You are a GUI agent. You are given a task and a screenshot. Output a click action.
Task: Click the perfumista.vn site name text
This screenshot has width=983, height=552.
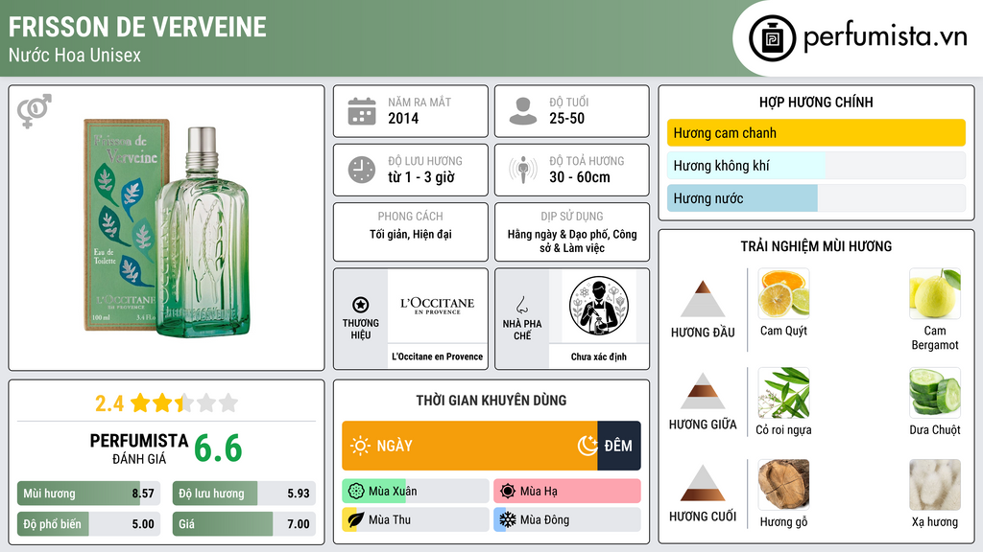click(x=885, y=36)
